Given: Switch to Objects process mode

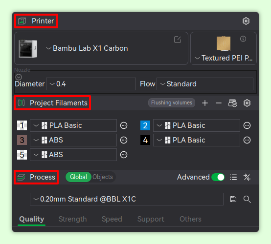Looking at the screenshot, I should (x=103, y=177).
